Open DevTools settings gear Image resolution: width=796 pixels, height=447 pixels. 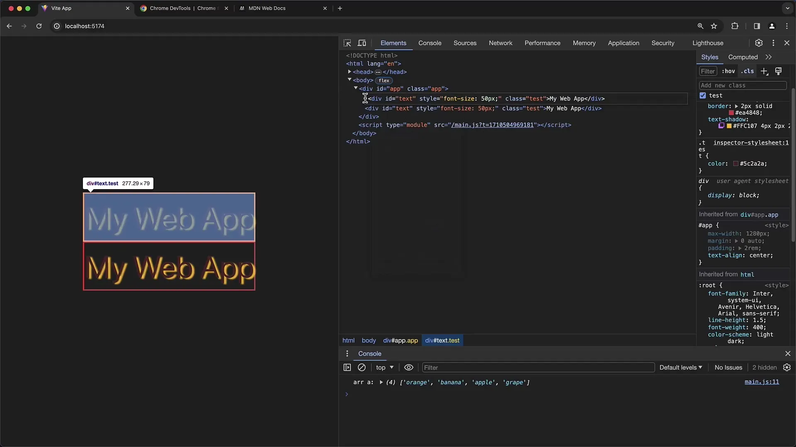pyautogui.click(x=759, y=43)
